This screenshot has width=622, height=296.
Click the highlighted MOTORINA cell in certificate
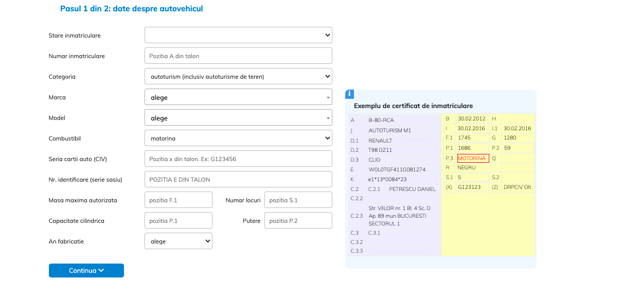pyautogui.click(x=473, y=158)
